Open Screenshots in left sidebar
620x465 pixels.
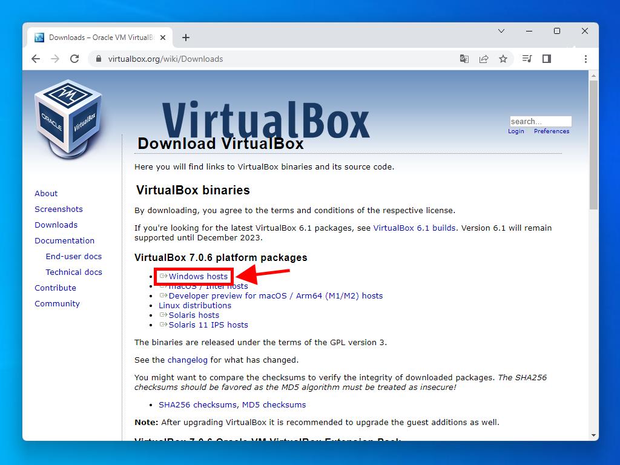(x=59, y=209)
